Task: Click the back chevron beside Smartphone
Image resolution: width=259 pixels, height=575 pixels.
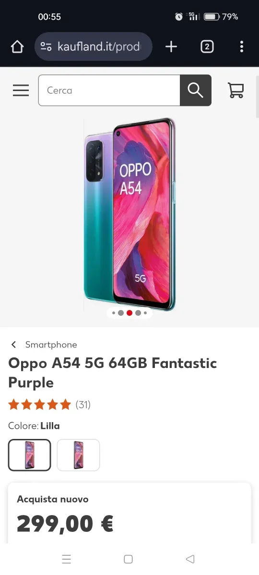Action: (14, 345)
